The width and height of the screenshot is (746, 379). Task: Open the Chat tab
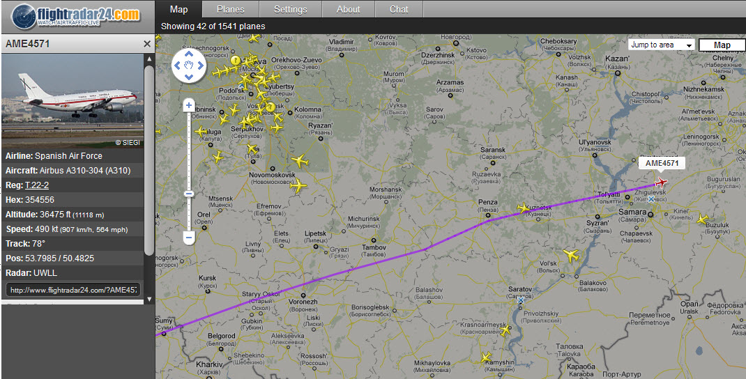pyautogui.click(x=399, y=9)
